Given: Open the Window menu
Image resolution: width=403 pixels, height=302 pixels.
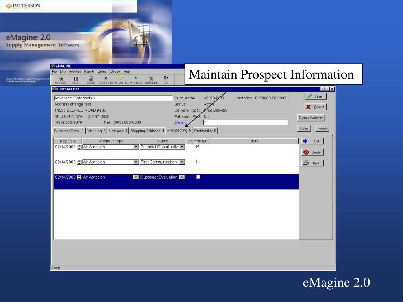Looking at the screenshot, I should point(115,72).
